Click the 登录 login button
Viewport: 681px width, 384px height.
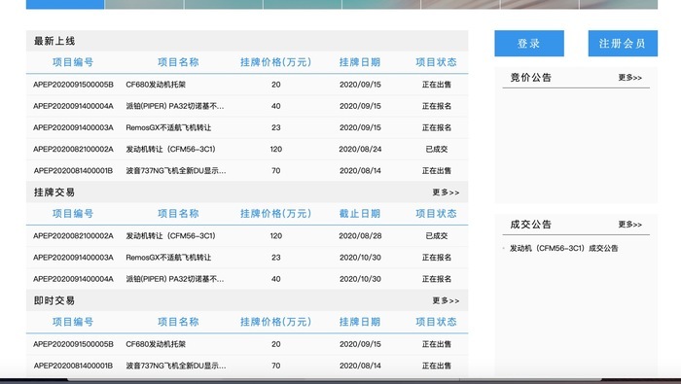(x=529, y=44)
